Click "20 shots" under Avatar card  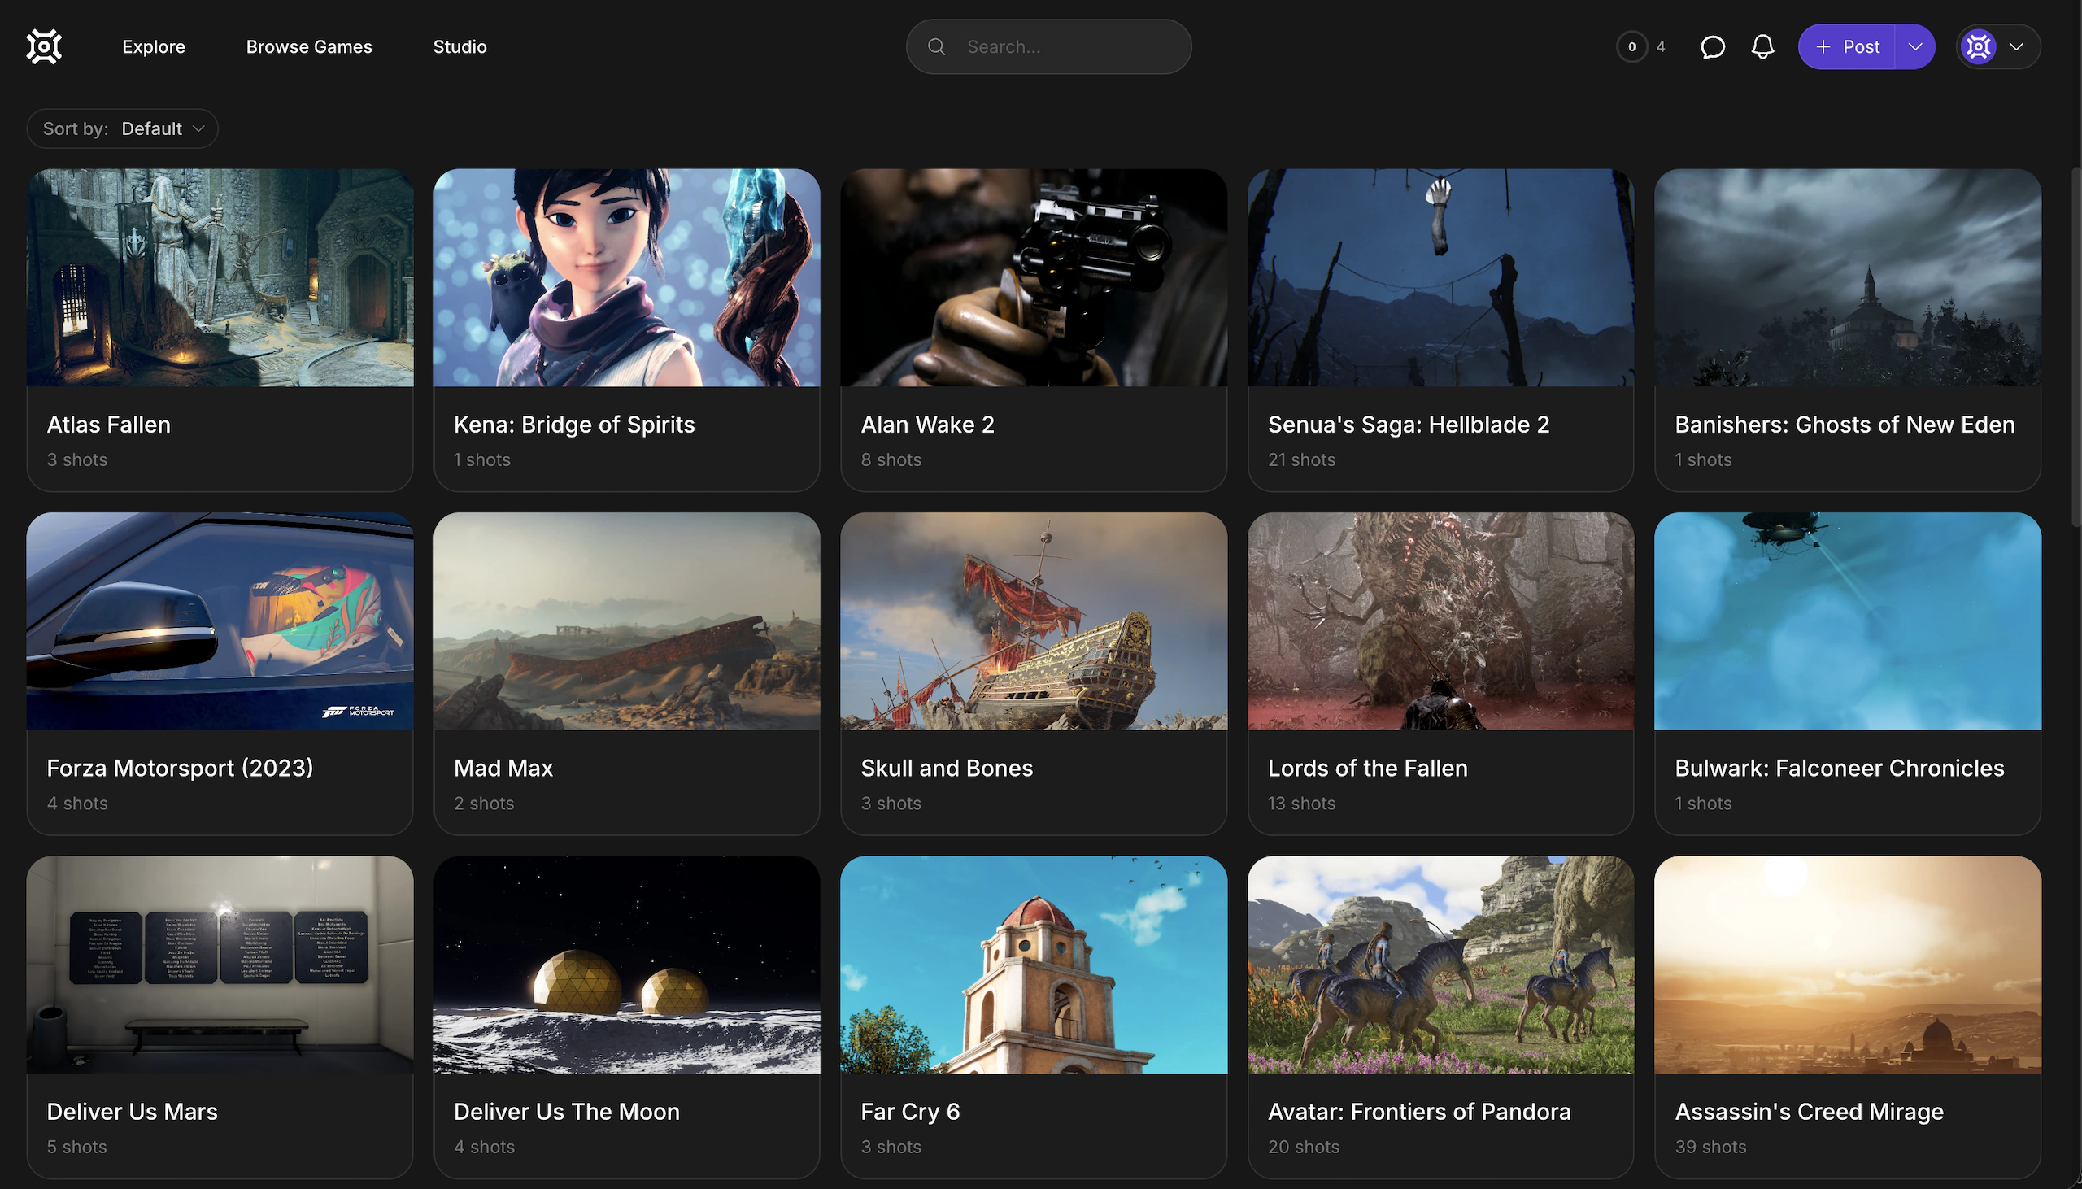[x=1303, y=1147]
